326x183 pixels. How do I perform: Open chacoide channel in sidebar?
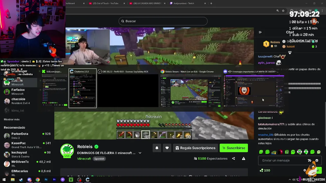tap(20, 101)
